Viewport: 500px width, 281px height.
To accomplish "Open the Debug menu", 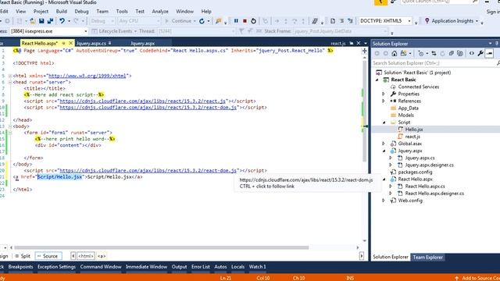I will pyautogui.click(x=81, y=11).
